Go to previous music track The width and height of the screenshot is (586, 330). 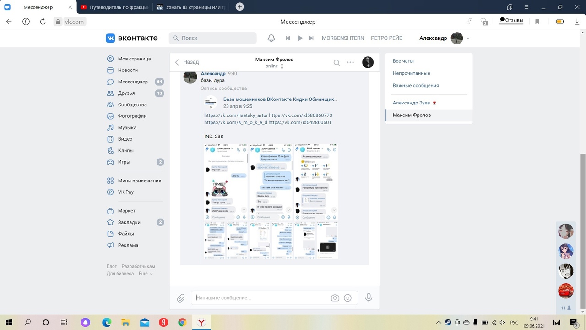pyautogui.click(x=288, y=38)
